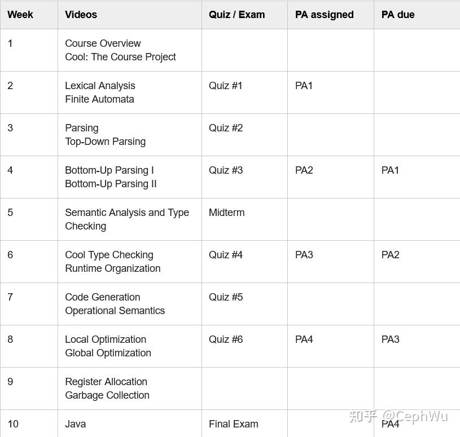This screenshot has height=437, width=460.
Task: Select the Code Generation video text
Action: tap(102, 297)
